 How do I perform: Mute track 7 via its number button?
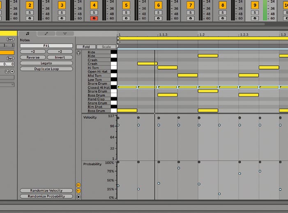(191, 5)
